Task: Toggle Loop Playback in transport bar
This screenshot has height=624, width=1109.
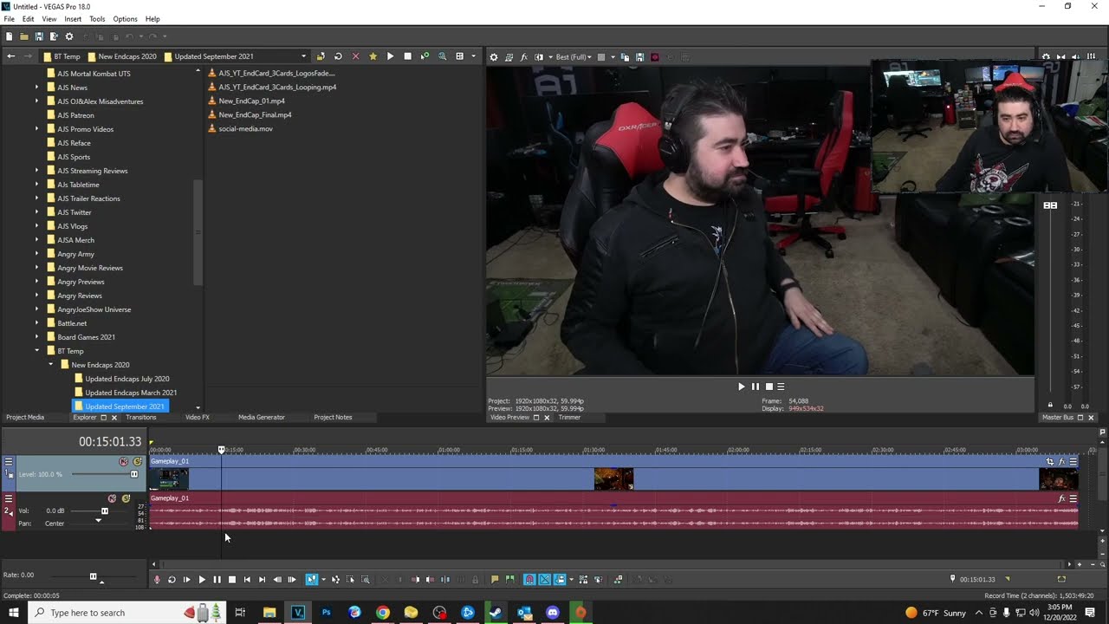Action: 172,580
